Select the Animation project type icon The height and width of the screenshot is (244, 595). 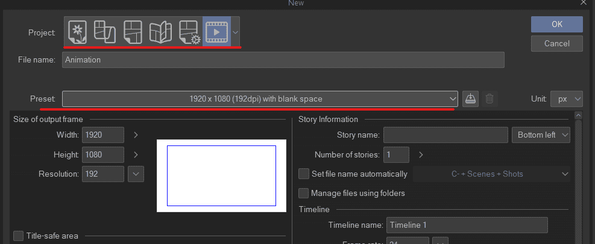[x=216, y=31]
